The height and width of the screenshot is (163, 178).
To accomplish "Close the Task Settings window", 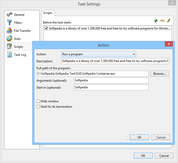I will coord(172,3).
